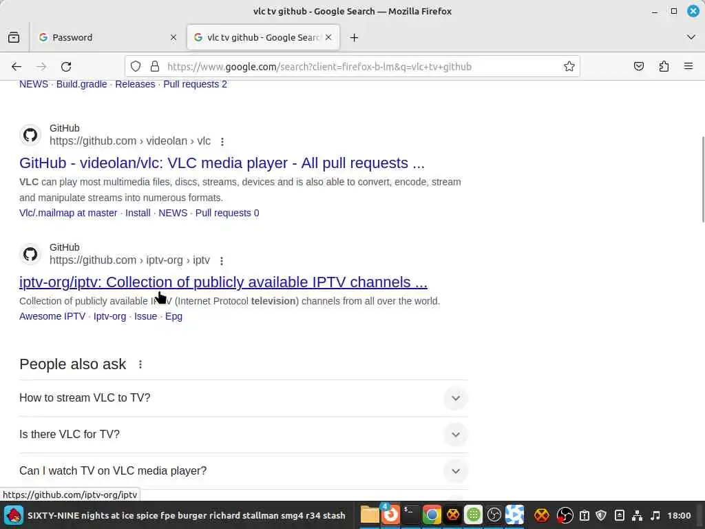
Task: Reload the current page
Action: [x=66, y=67]
